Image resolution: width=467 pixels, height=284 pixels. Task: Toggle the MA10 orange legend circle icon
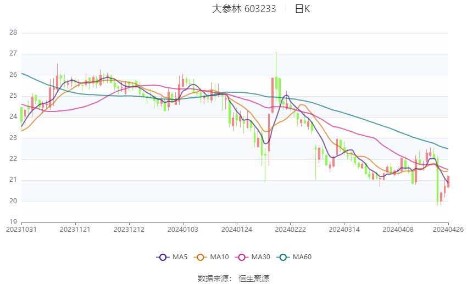click(x=200, y=257)
